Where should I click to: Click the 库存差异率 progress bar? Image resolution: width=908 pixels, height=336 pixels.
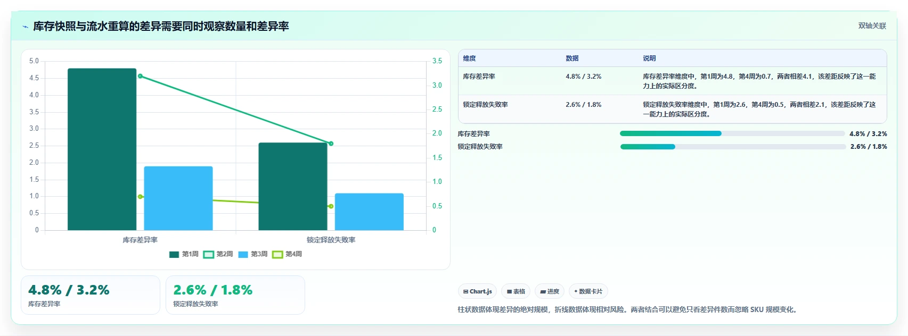732,134
